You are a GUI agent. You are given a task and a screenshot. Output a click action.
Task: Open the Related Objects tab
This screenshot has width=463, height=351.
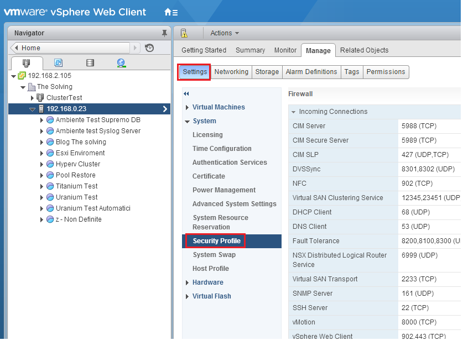pyautogui.click(x=364, y=50)
